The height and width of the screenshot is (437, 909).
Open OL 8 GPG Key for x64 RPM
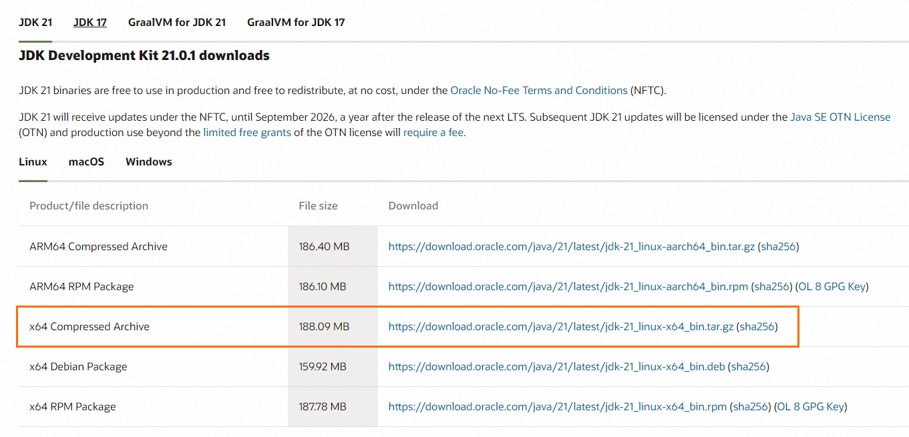(810, 406)
